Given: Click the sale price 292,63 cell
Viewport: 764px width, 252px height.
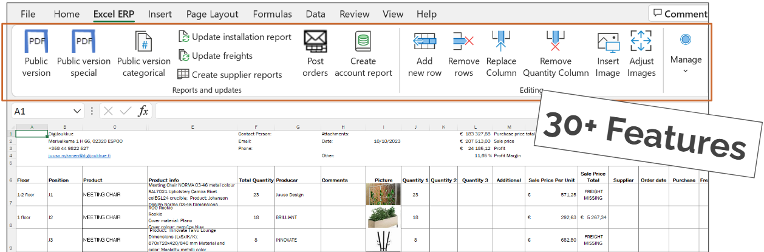Looking at the screenshot, I should pos(551,217).
